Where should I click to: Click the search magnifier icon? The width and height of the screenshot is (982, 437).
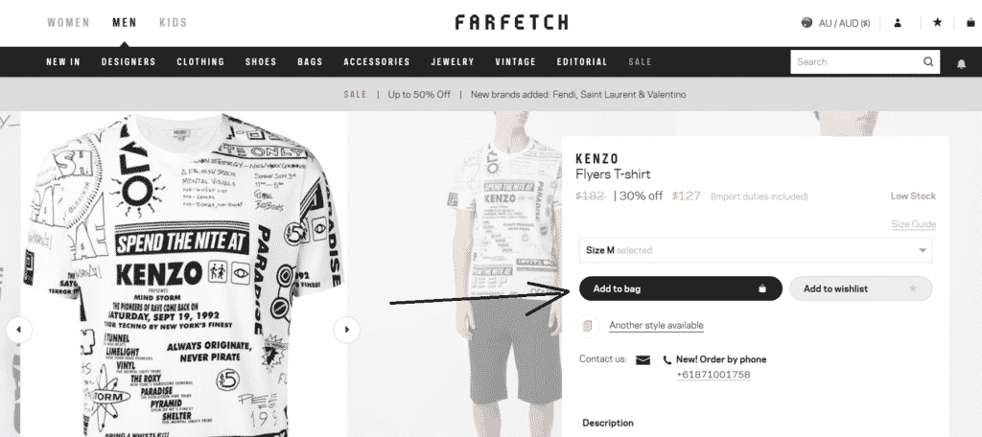point(928,61)
